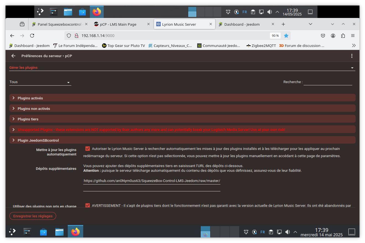Screen dimensions: 365x243
Task: Open the tracking protection shield icon
Action: (69, 36)
